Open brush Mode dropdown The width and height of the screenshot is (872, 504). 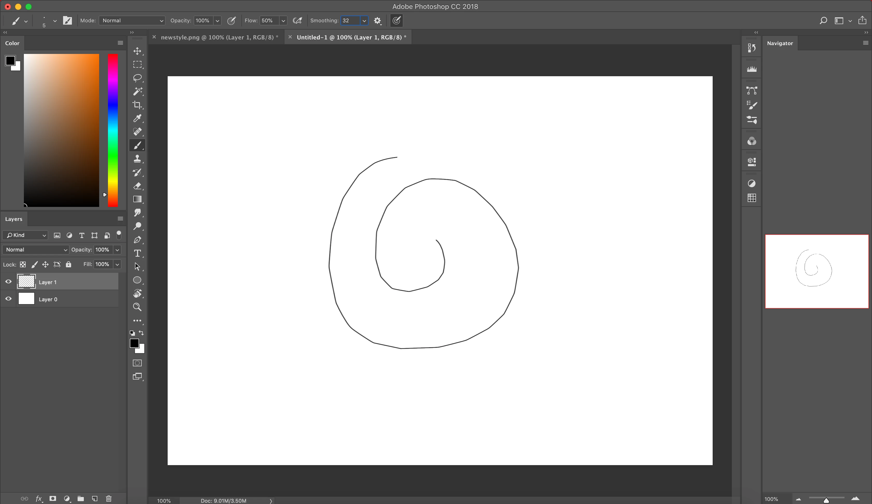(x=132, y=21)
